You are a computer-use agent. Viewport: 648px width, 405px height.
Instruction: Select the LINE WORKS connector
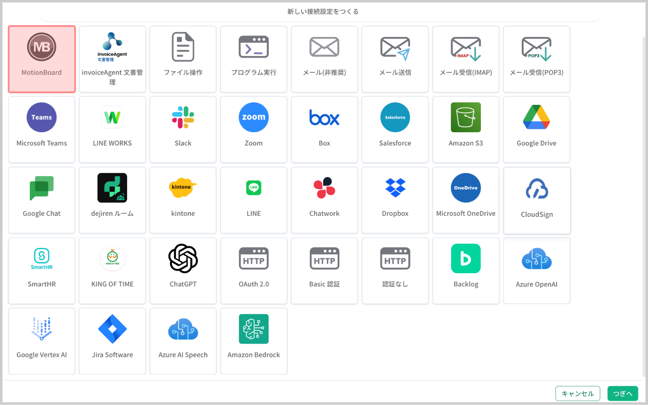[x=112, y=130]
